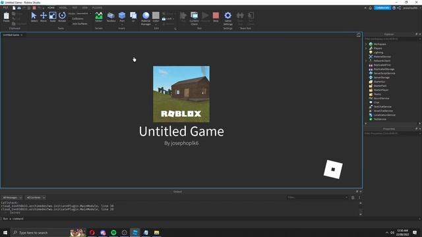422x237 pixels.
Task: Clear the Output with the trash icon
Action: [x=353, y=197]
